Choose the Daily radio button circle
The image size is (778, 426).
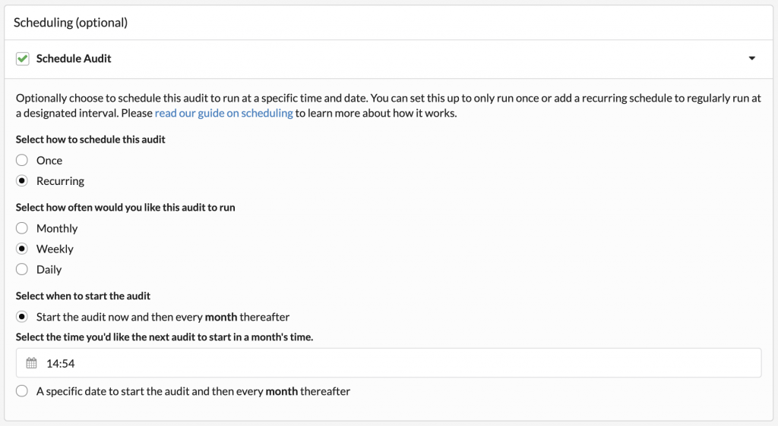coord(22,269)
